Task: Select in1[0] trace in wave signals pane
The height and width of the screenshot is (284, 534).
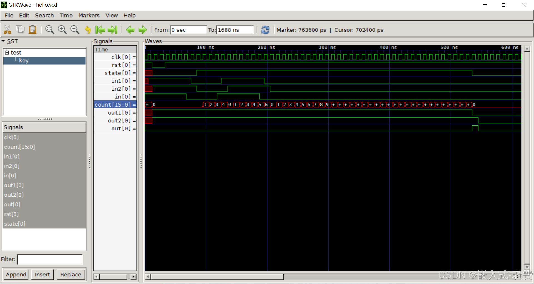Action: pos(115,81)
